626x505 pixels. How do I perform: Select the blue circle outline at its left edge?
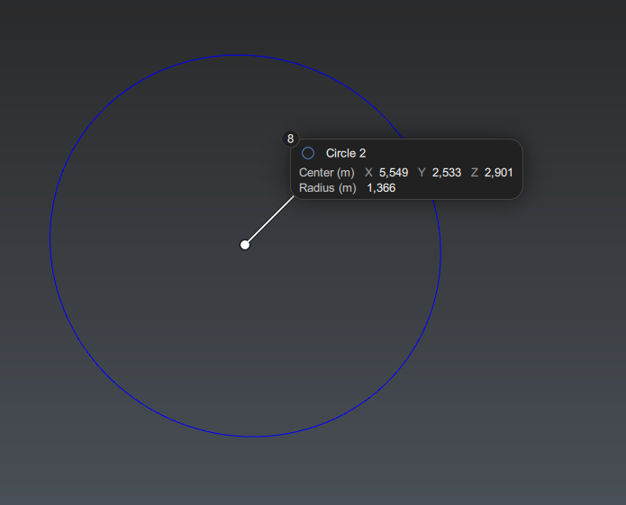click(50, 241)
